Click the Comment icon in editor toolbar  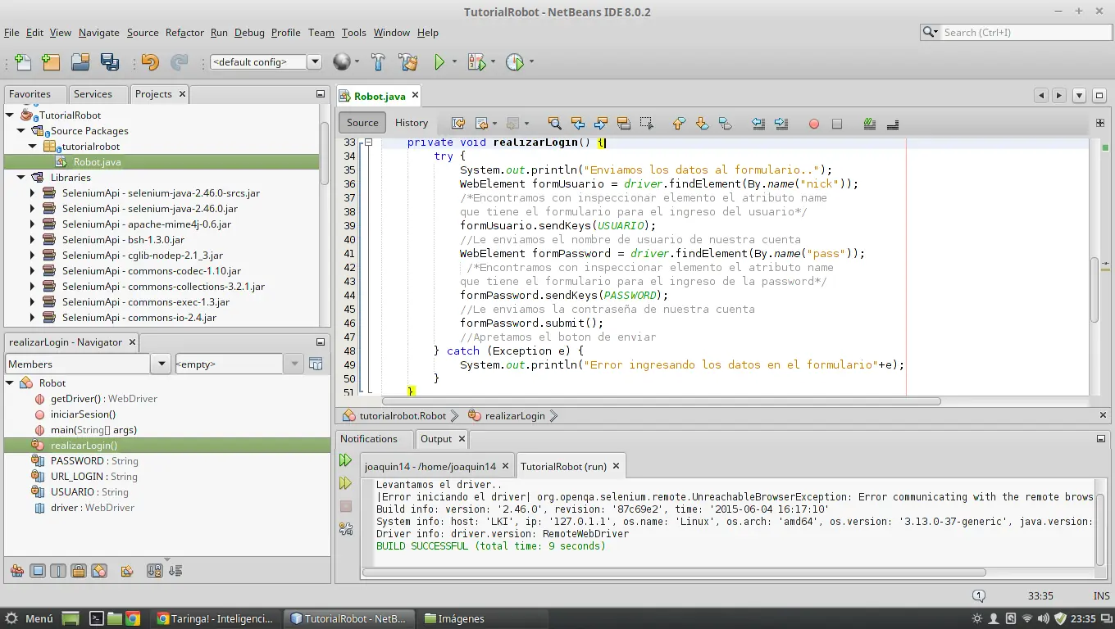[870, 124]
